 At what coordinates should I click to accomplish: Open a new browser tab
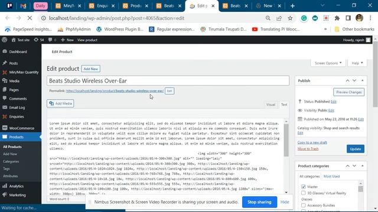pyautogui.click(x=292, y=6)
